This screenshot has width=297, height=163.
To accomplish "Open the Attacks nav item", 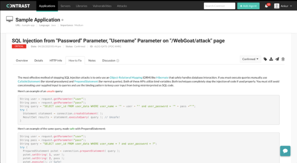I will (x=122, y=6).
